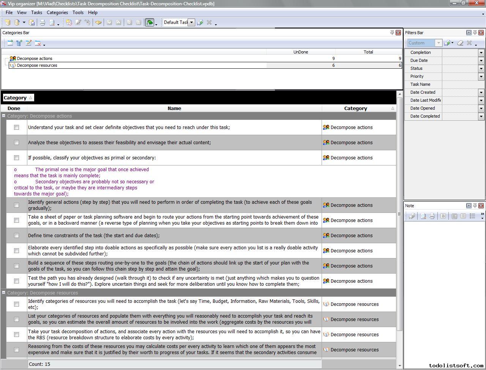
Task: Open the Categories menu
Action: point(57,13)
